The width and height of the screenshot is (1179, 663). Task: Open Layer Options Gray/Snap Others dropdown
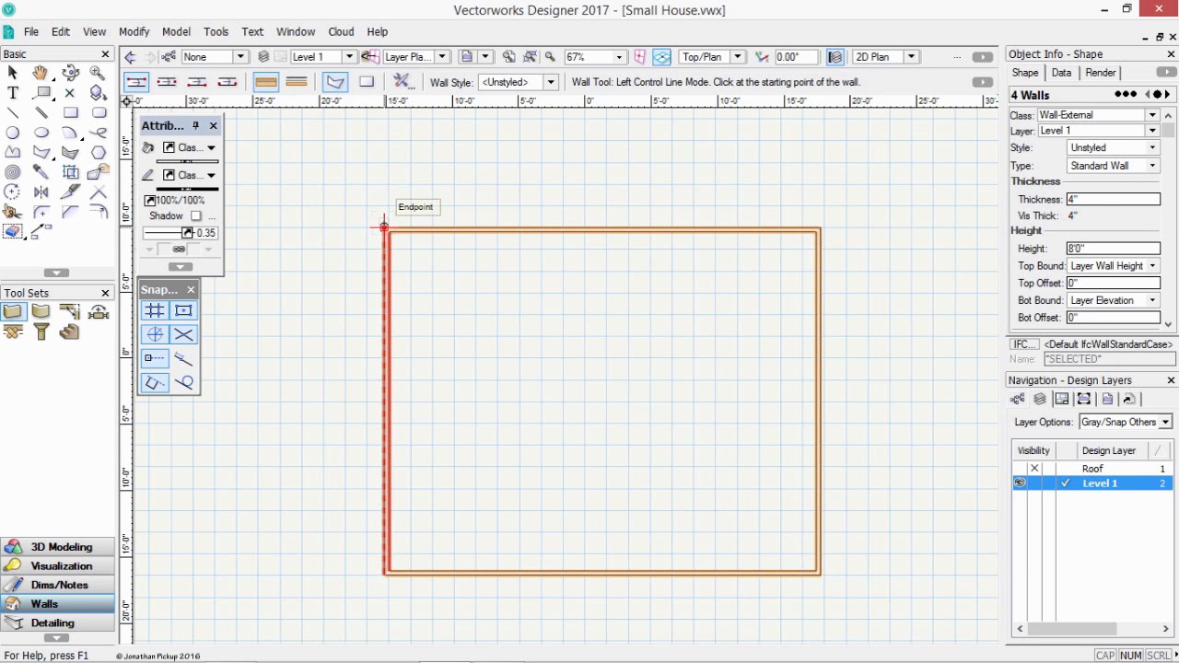1124,422
